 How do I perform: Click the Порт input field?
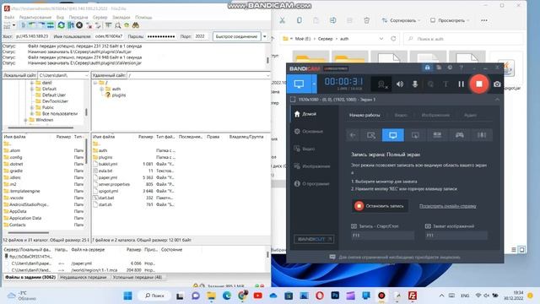[201, 36]
